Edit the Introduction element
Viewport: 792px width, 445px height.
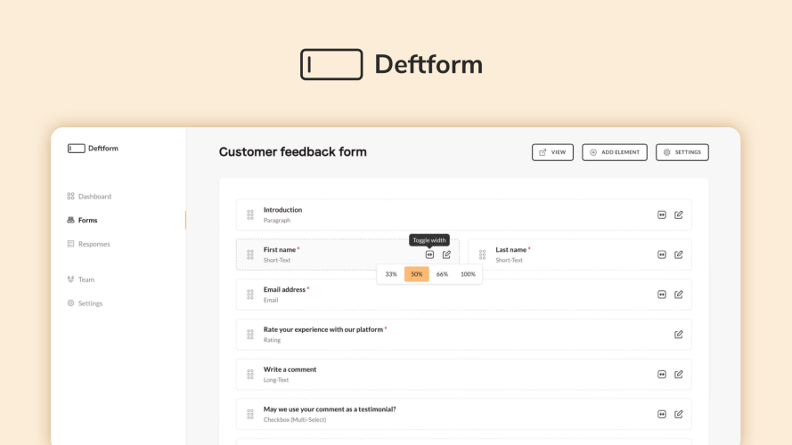(x=679, y=214)
